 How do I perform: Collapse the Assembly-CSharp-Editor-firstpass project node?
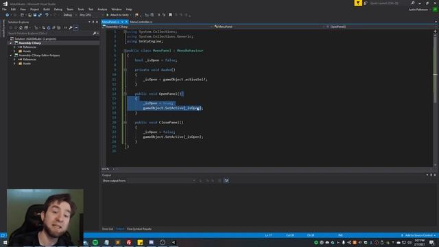(x=11, y=56)
